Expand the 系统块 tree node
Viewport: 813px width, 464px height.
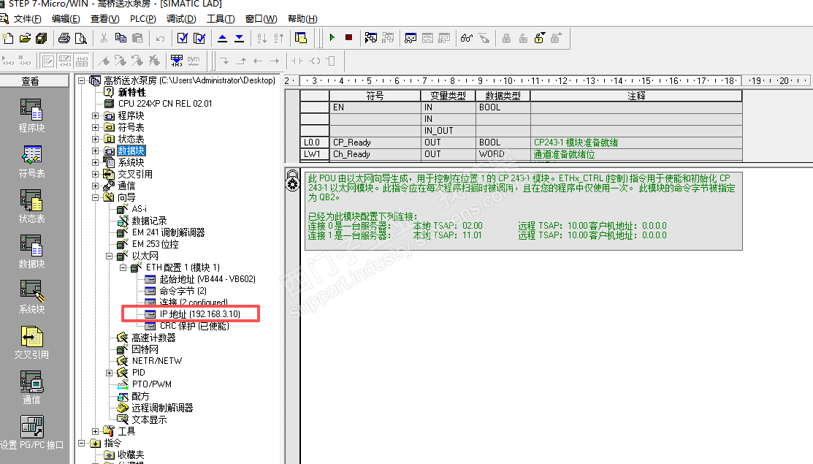coord(96,162)
